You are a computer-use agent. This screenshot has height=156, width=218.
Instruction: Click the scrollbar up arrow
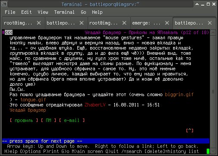pos(213,33)
